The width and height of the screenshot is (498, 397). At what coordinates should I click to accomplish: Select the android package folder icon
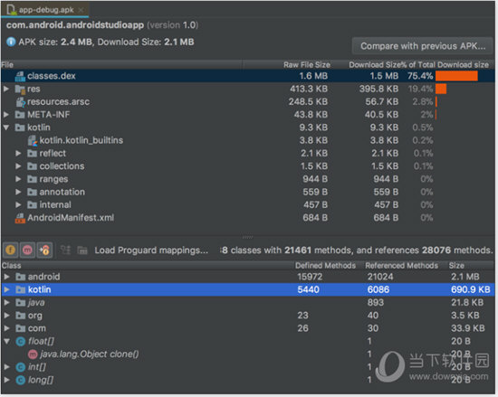point(21,277)
